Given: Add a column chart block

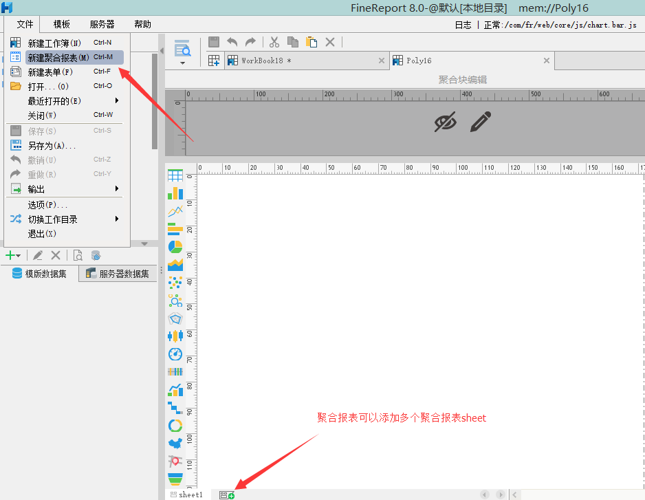Looking at the screenshot, I should pos(175,193).
